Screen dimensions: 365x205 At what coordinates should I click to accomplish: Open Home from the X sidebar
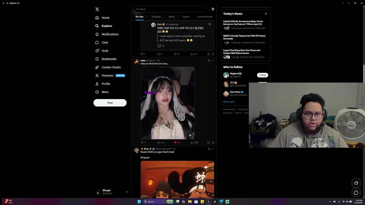point(103,18)
